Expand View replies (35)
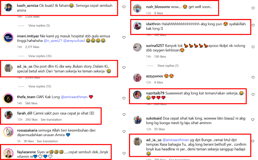 (40, 56)
